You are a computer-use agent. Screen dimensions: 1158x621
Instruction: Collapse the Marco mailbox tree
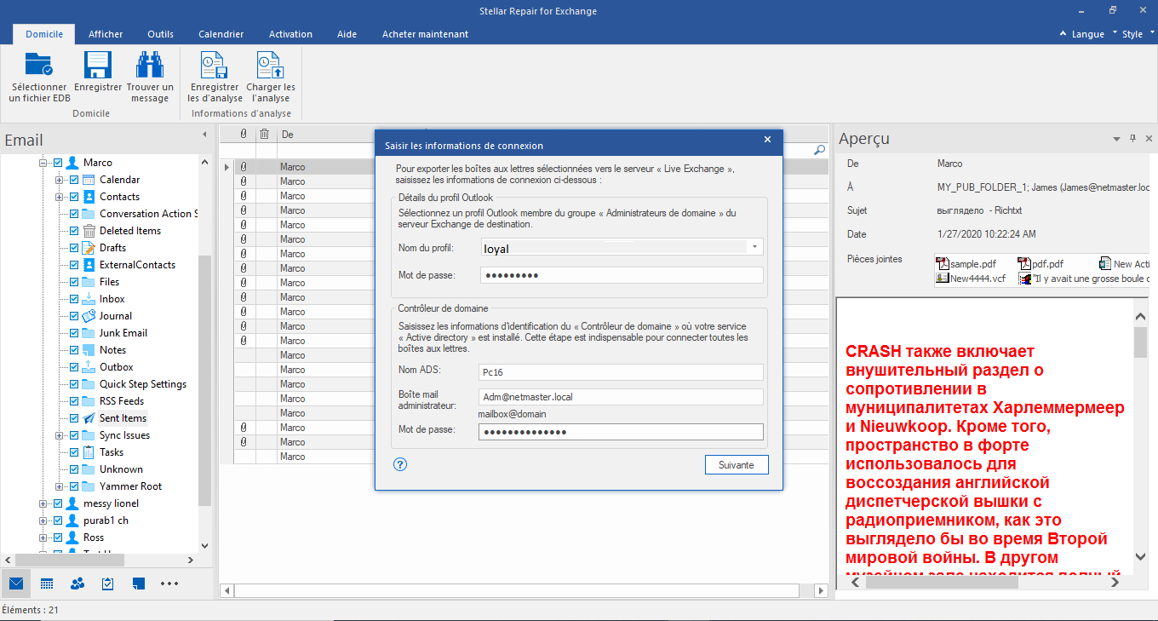(x=43, y=163)
